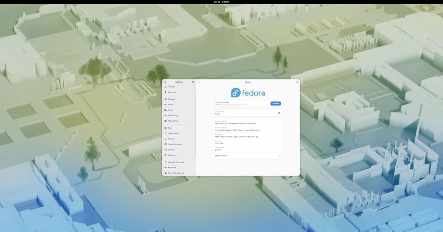Select the Keyboard icon in the sidebar
Viewport: 443px width, 232px height.
click(165, 167)
